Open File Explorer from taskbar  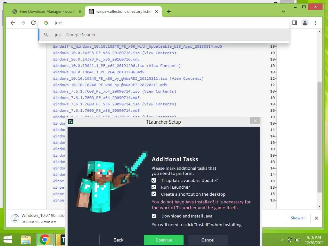click(x=26, y=240)
